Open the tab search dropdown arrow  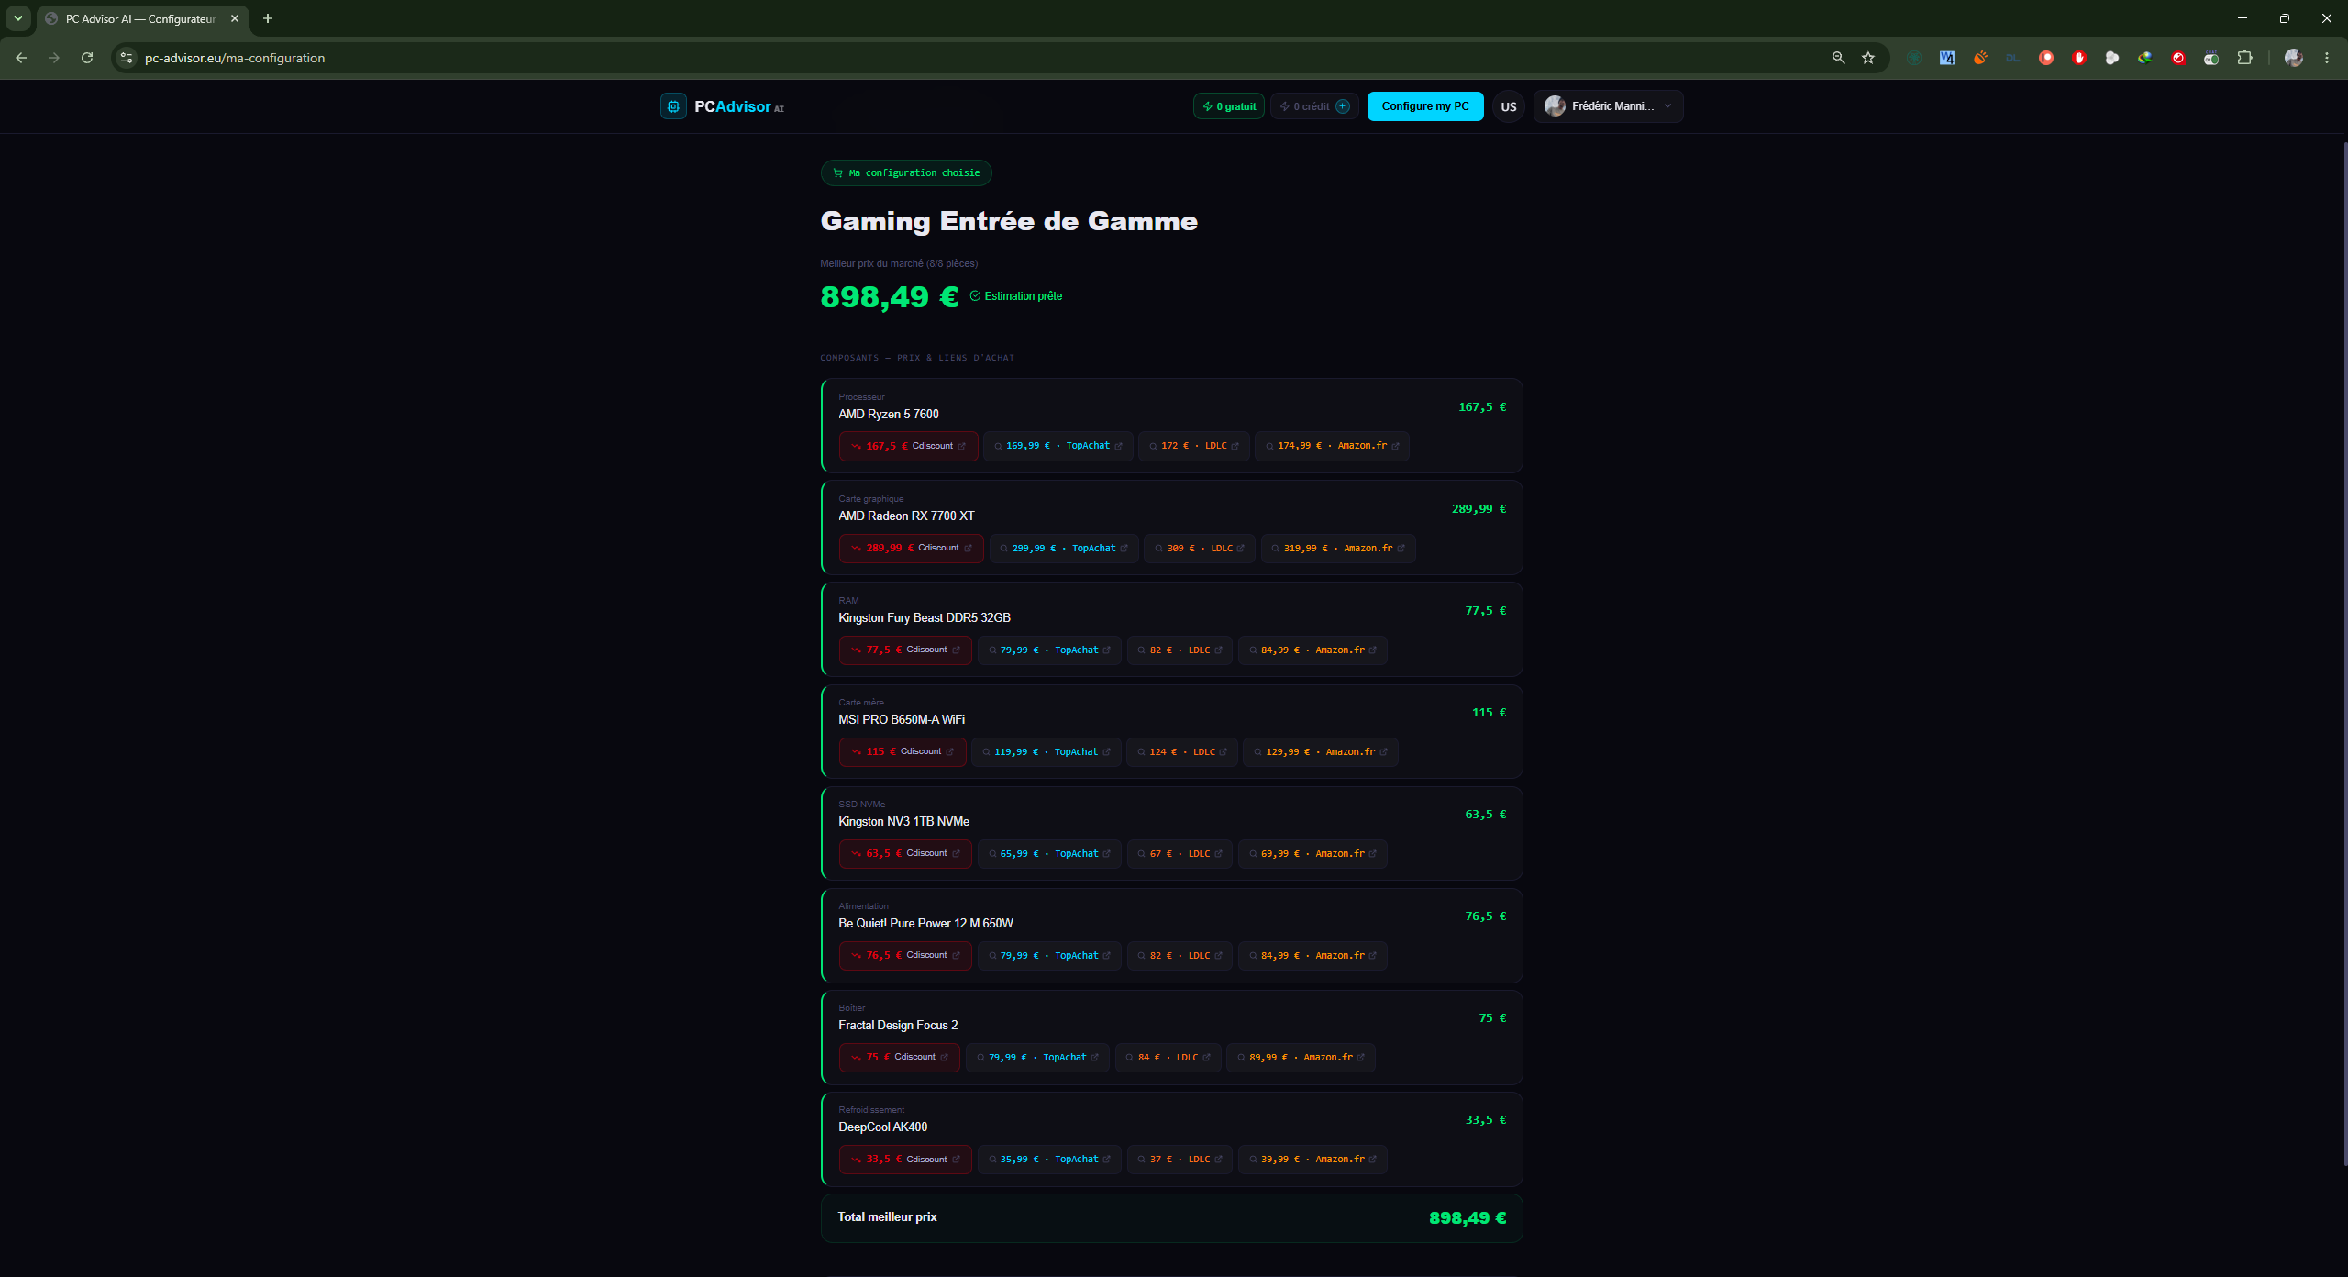pos(17,18)
